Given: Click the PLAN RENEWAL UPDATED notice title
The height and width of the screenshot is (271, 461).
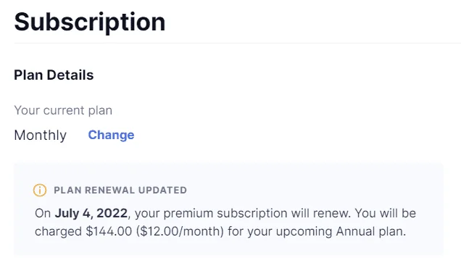Looking at the screenshot, I should coord(120,190).
